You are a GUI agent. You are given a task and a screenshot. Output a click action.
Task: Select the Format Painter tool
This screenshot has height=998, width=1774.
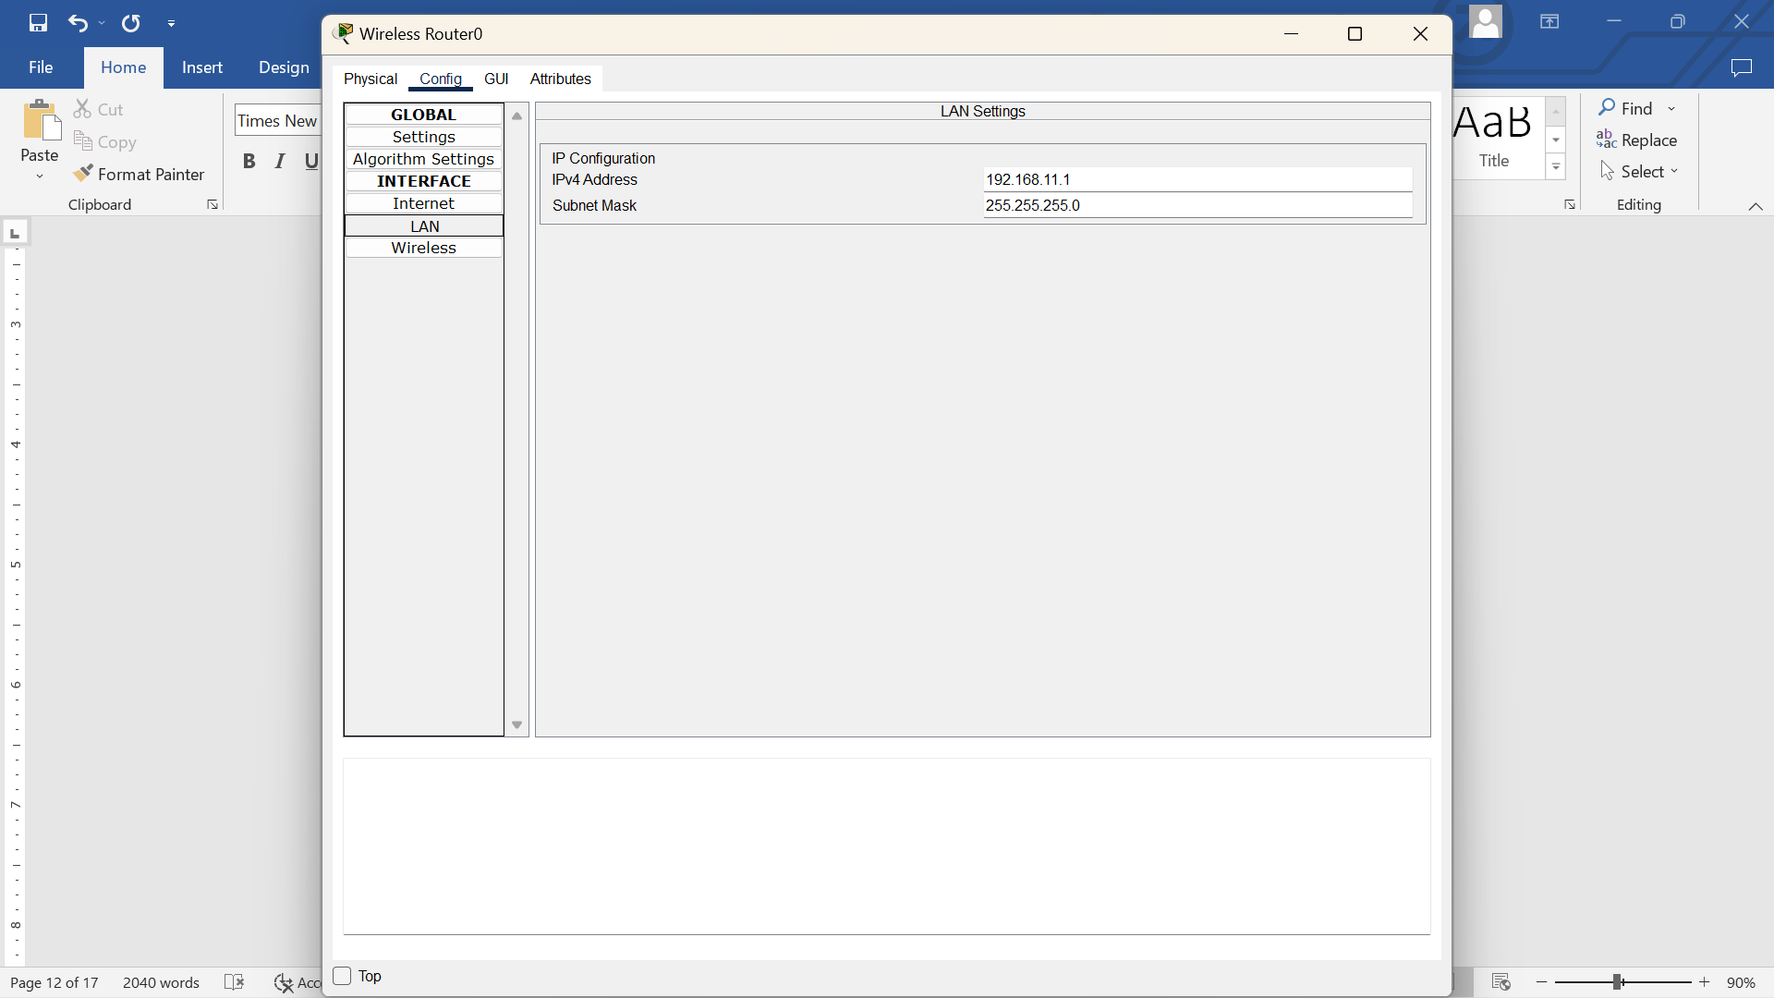(x=140, y=174)
